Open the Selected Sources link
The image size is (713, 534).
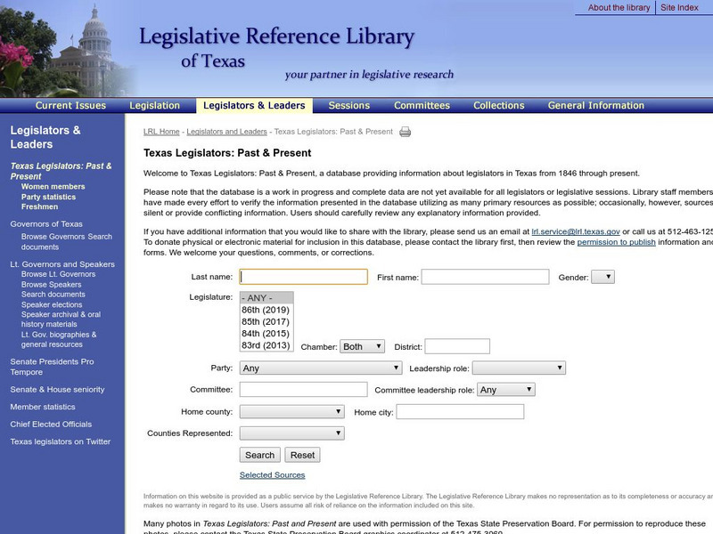(272, 475)
